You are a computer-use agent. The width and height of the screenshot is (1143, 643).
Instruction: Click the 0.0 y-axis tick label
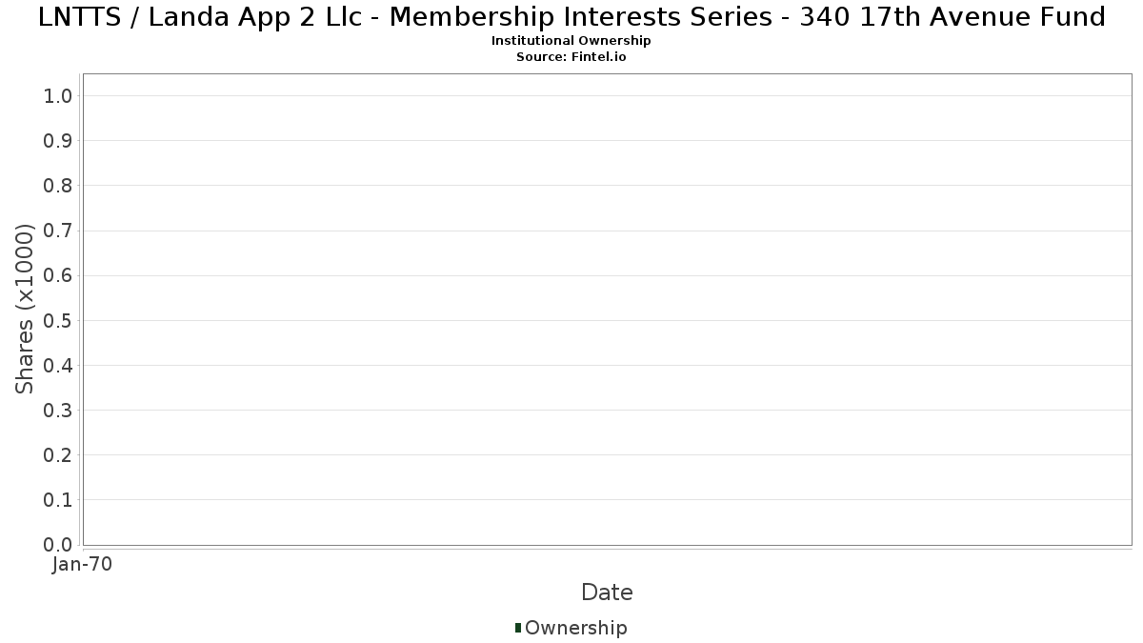point(58,545)
